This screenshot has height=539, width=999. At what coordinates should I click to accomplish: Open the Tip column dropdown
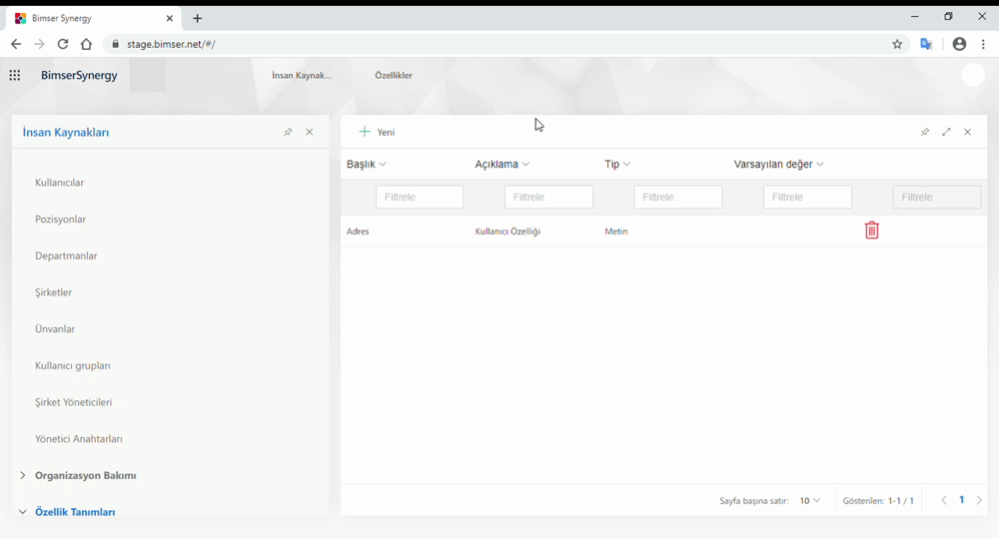tap(617, 164)
